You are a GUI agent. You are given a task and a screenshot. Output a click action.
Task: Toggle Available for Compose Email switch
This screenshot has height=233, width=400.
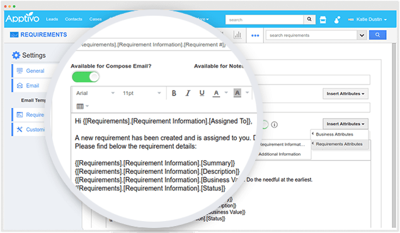[x=86, y=77]
